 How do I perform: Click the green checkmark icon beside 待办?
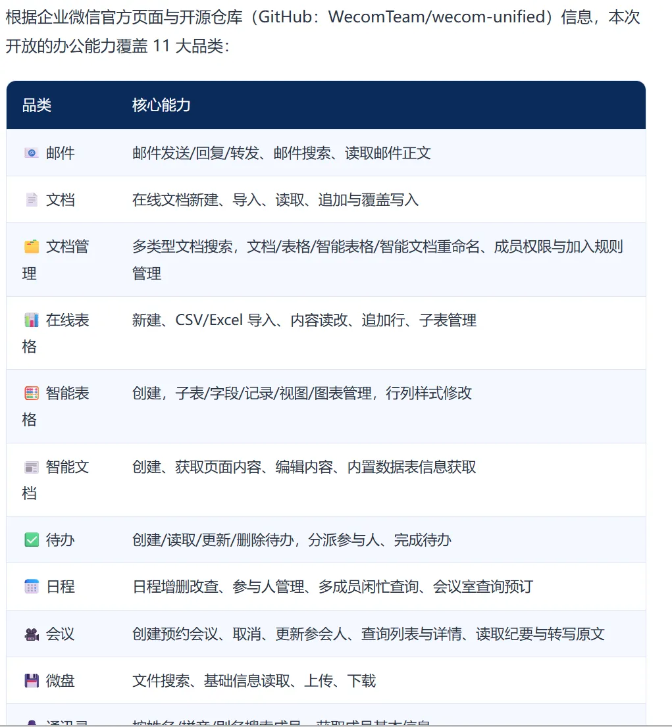32,539
